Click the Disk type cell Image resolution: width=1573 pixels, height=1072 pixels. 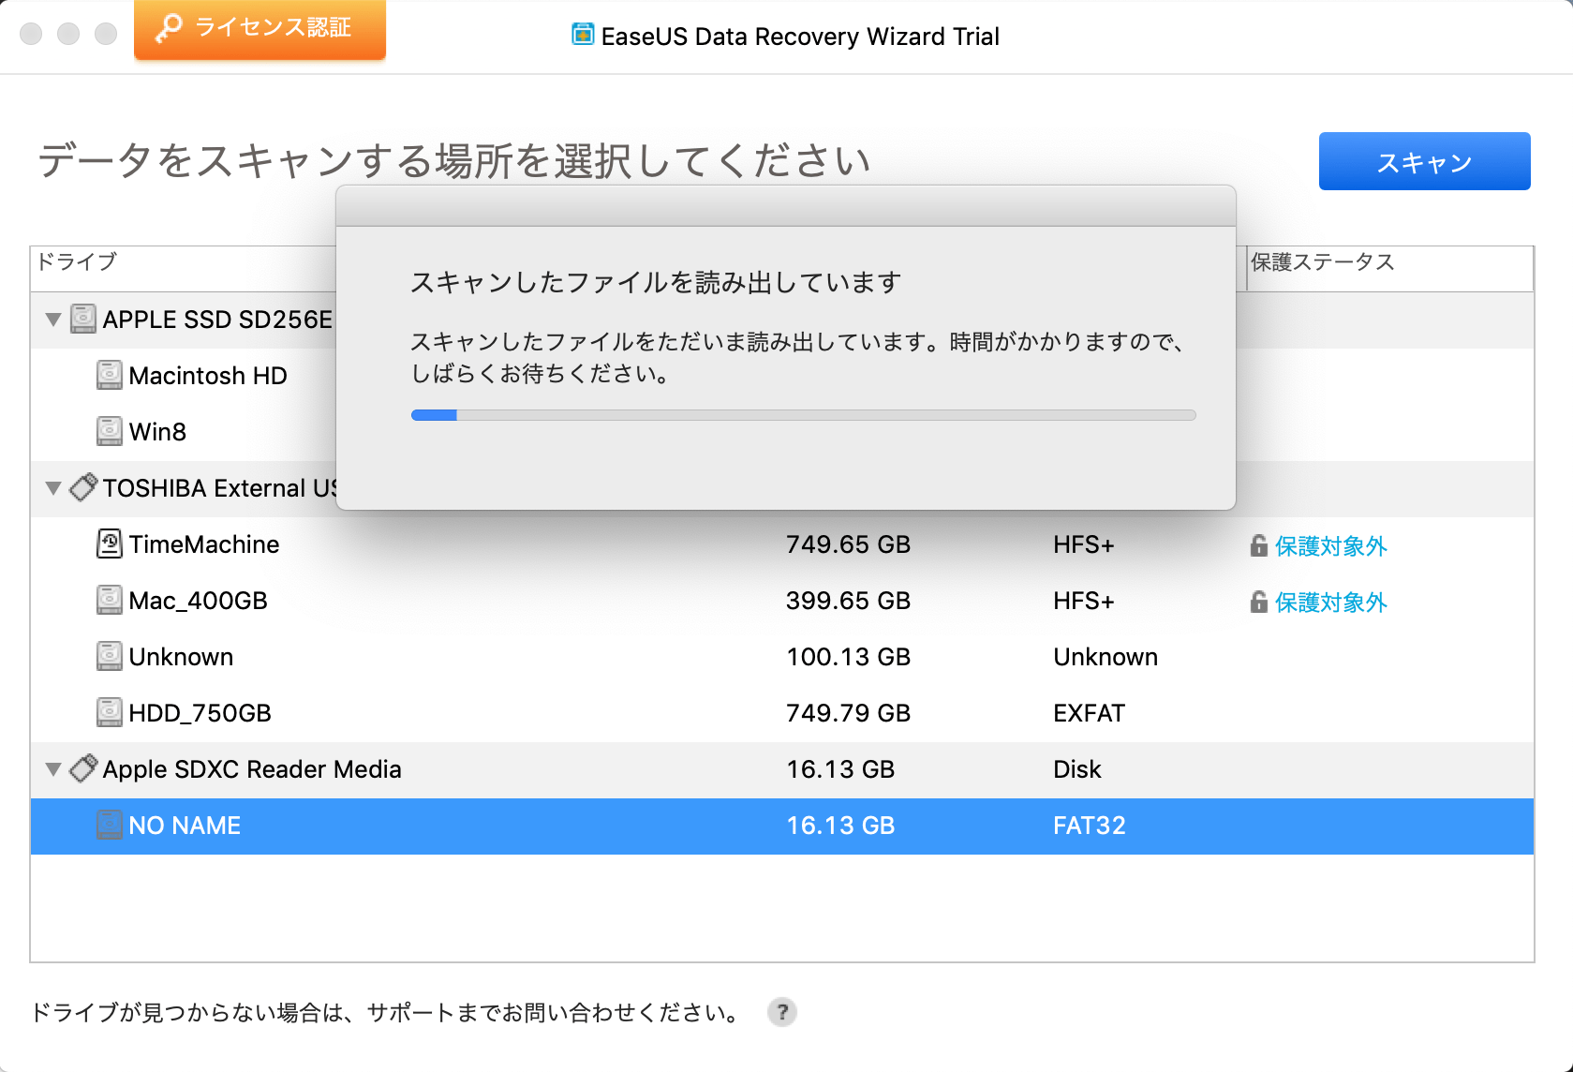click(x=1077, y=769)
